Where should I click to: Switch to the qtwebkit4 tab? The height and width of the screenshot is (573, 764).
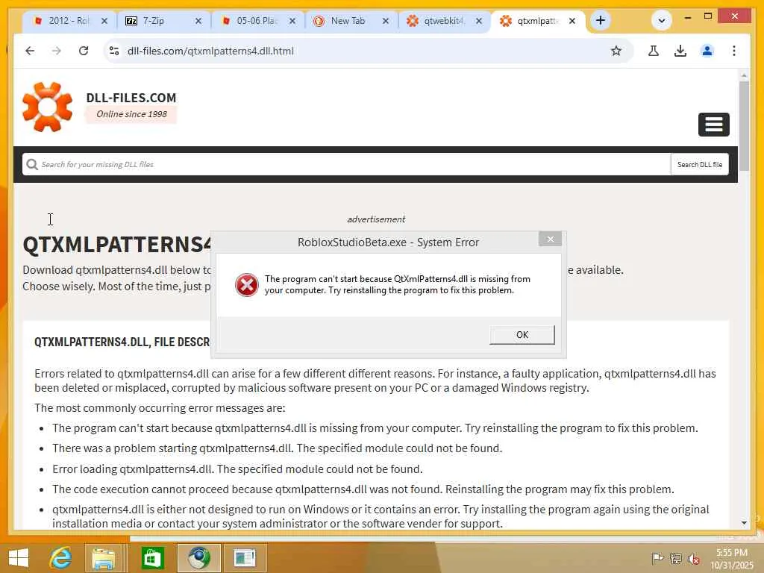pyautogui.click(x=444, y=20)
